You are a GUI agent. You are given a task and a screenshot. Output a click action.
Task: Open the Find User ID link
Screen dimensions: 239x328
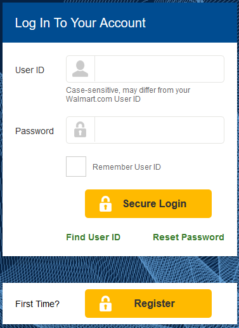click(x=93, y=237)
